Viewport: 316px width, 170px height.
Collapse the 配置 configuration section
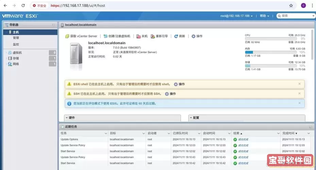click(191, 118)
